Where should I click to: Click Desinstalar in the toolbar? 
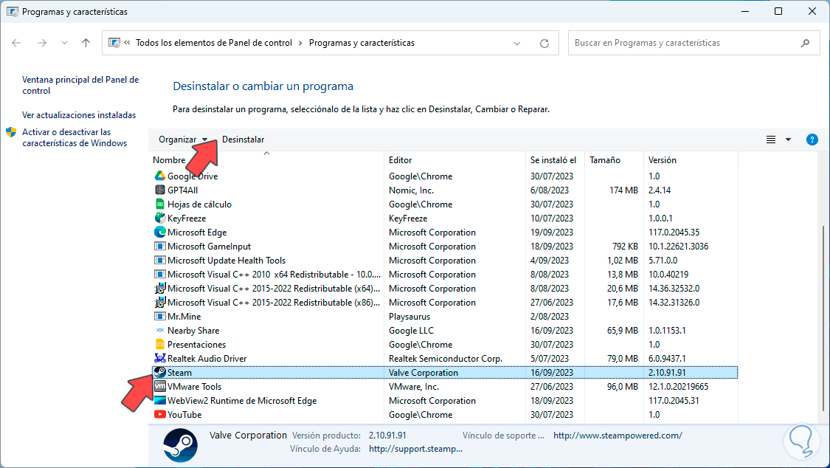coord(243,140)
